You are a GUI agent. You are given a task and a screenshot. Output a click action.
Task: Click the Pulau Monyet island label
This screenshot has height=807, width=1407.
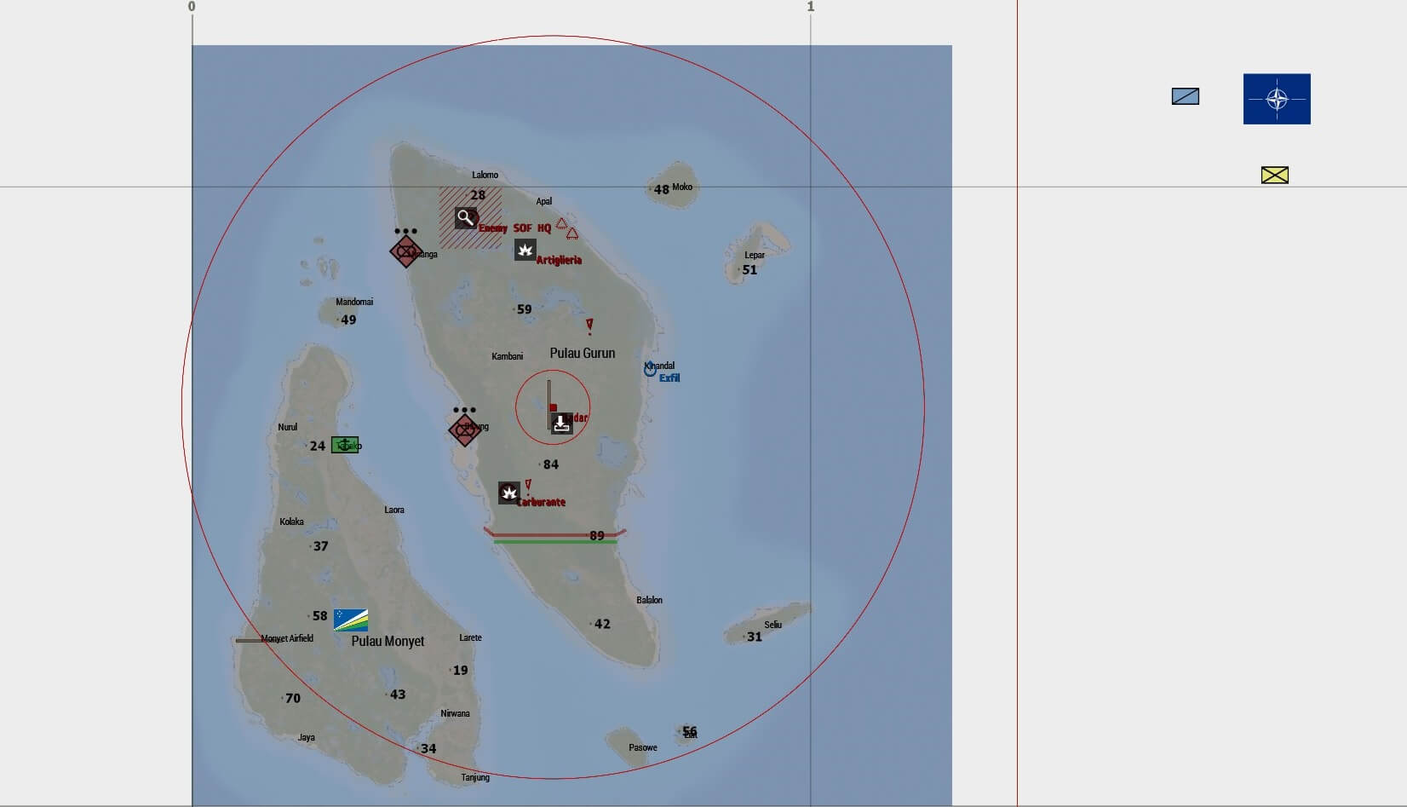click(388, 641)
